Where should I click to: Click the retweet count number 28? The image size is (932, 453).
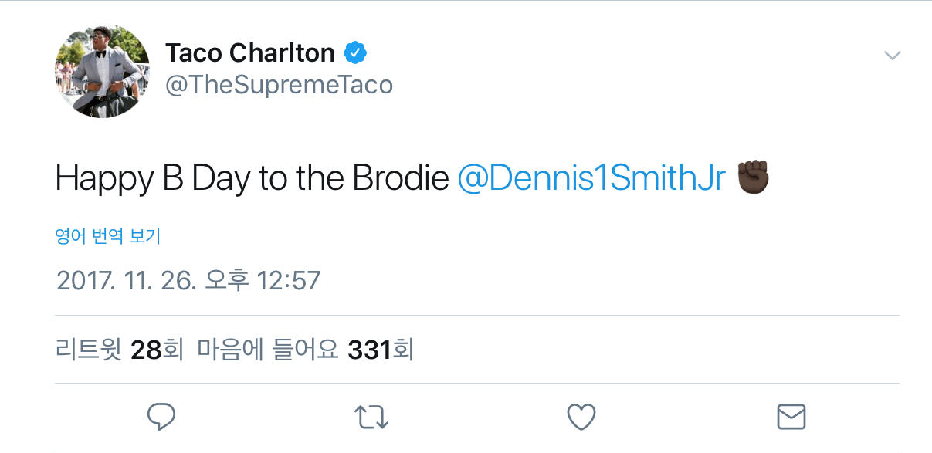point(145,350)
